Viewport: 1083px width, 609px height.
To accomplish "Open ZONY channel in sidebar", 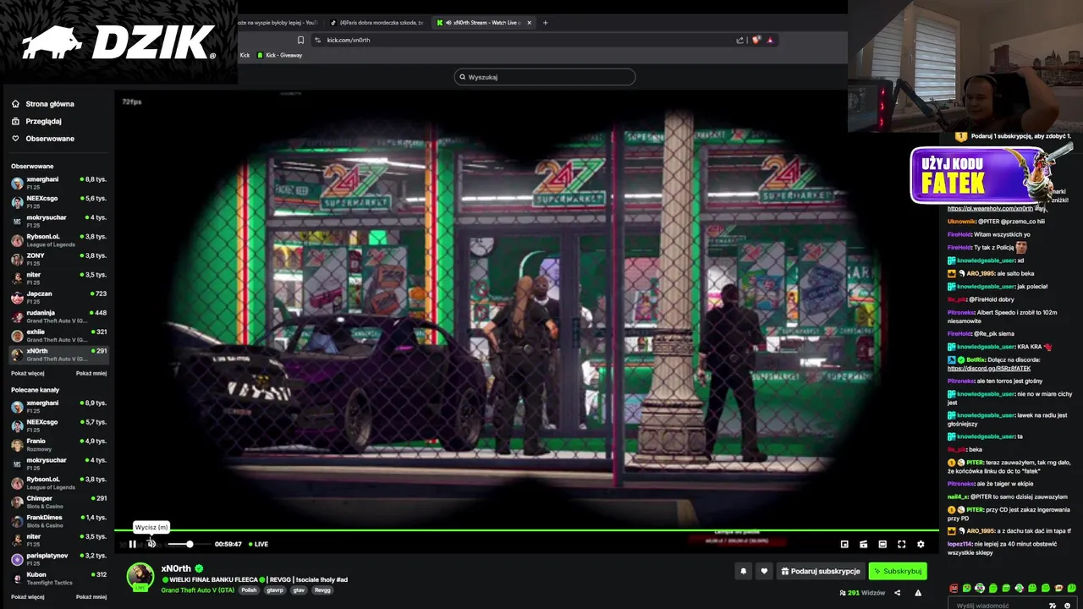I will point(58,259).
